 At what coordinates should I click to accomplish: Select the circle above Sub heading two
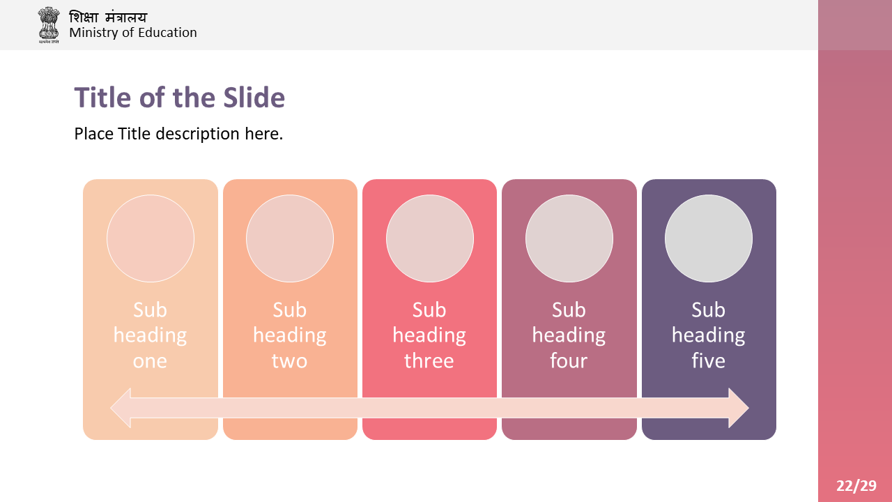290,238
